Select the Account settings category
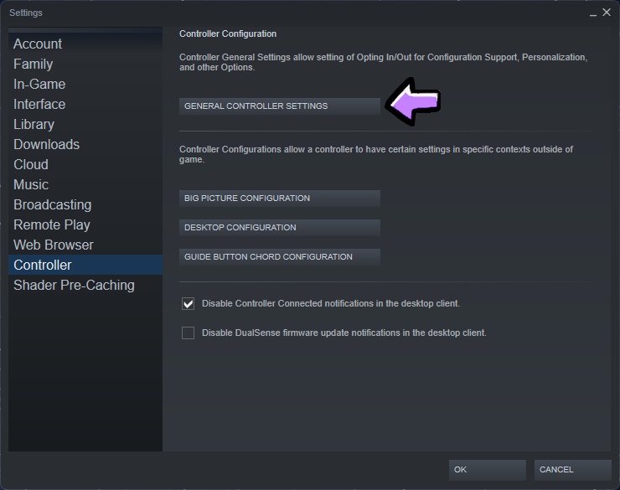The height and width of the screenshot is (490, 620). click(38, 44)
